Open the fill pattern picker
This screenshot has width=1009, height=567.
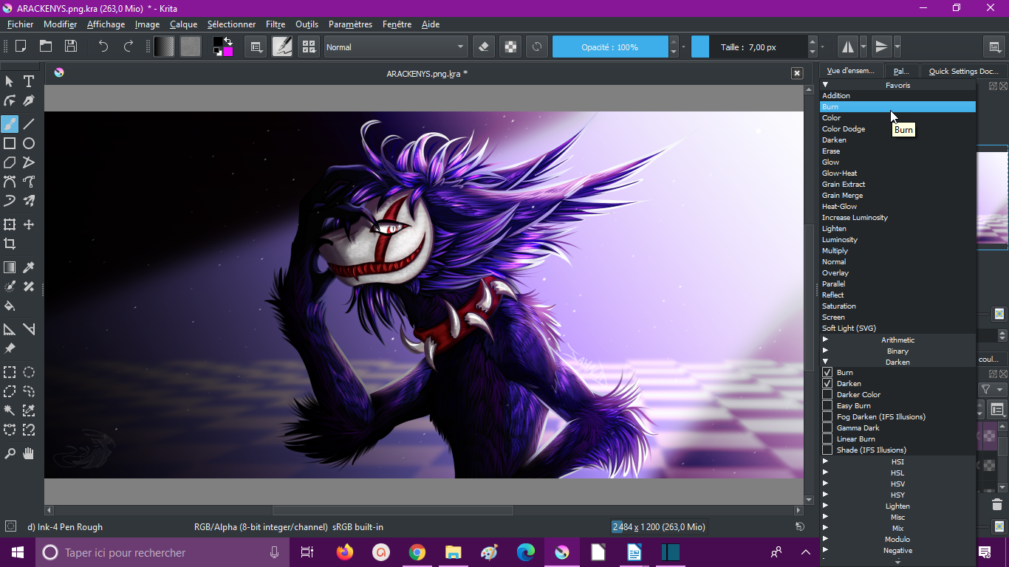point(191,47)
